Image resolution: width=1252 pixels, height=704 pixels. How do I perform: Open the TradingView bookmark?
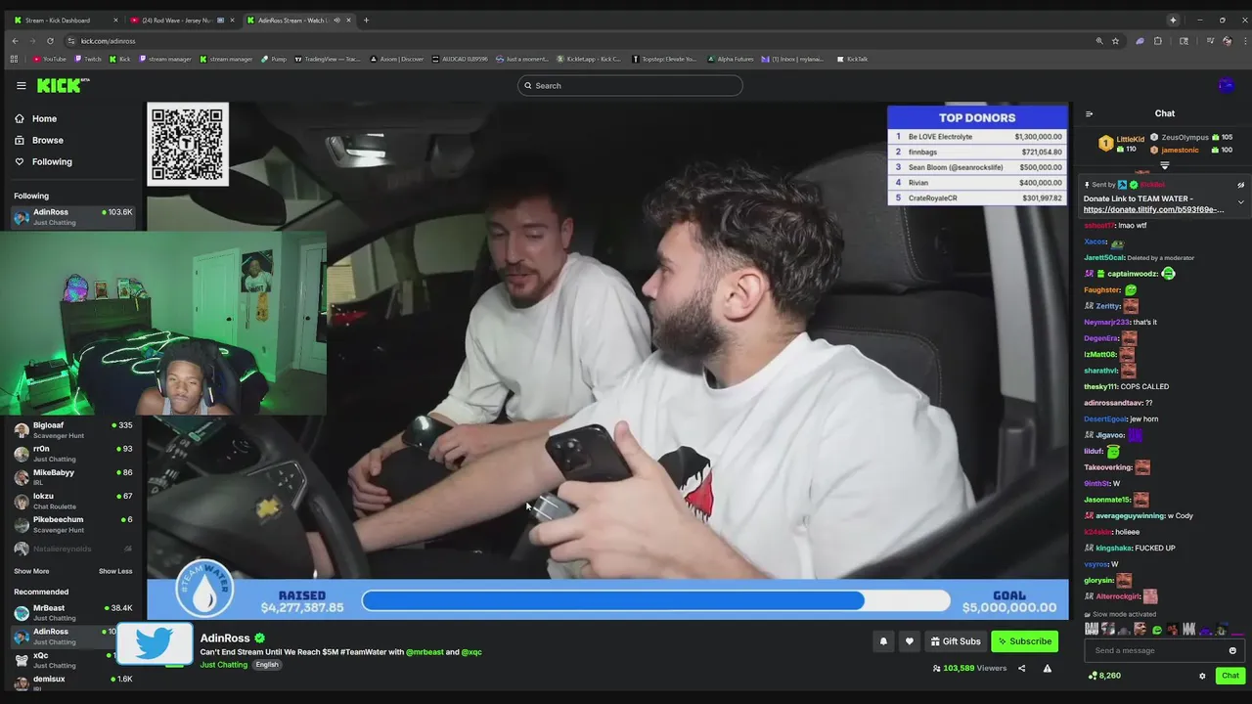[x=329, y=59]
